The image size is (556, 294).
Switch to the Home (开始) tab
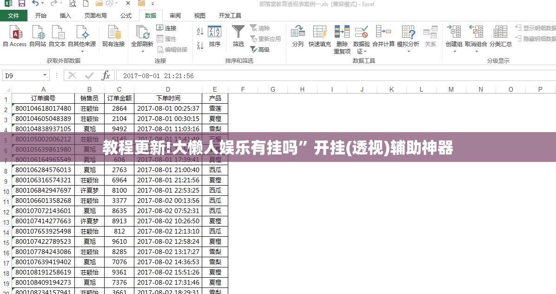click(x=41, y=16)
